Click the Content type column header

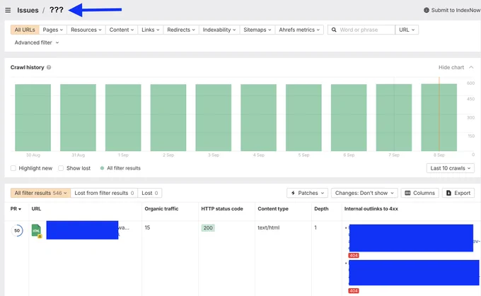click(273, 209)
